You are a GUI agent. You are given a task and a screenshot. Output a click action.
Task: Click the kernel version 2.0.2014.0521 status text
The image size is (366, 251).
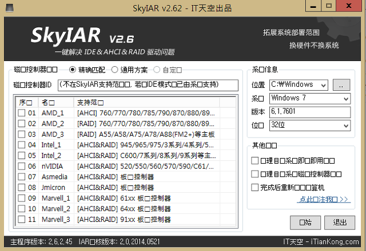tap(120, 241)
